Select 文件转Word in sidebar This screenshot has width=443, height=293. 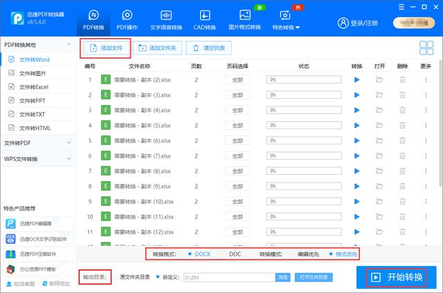point(39,59)
